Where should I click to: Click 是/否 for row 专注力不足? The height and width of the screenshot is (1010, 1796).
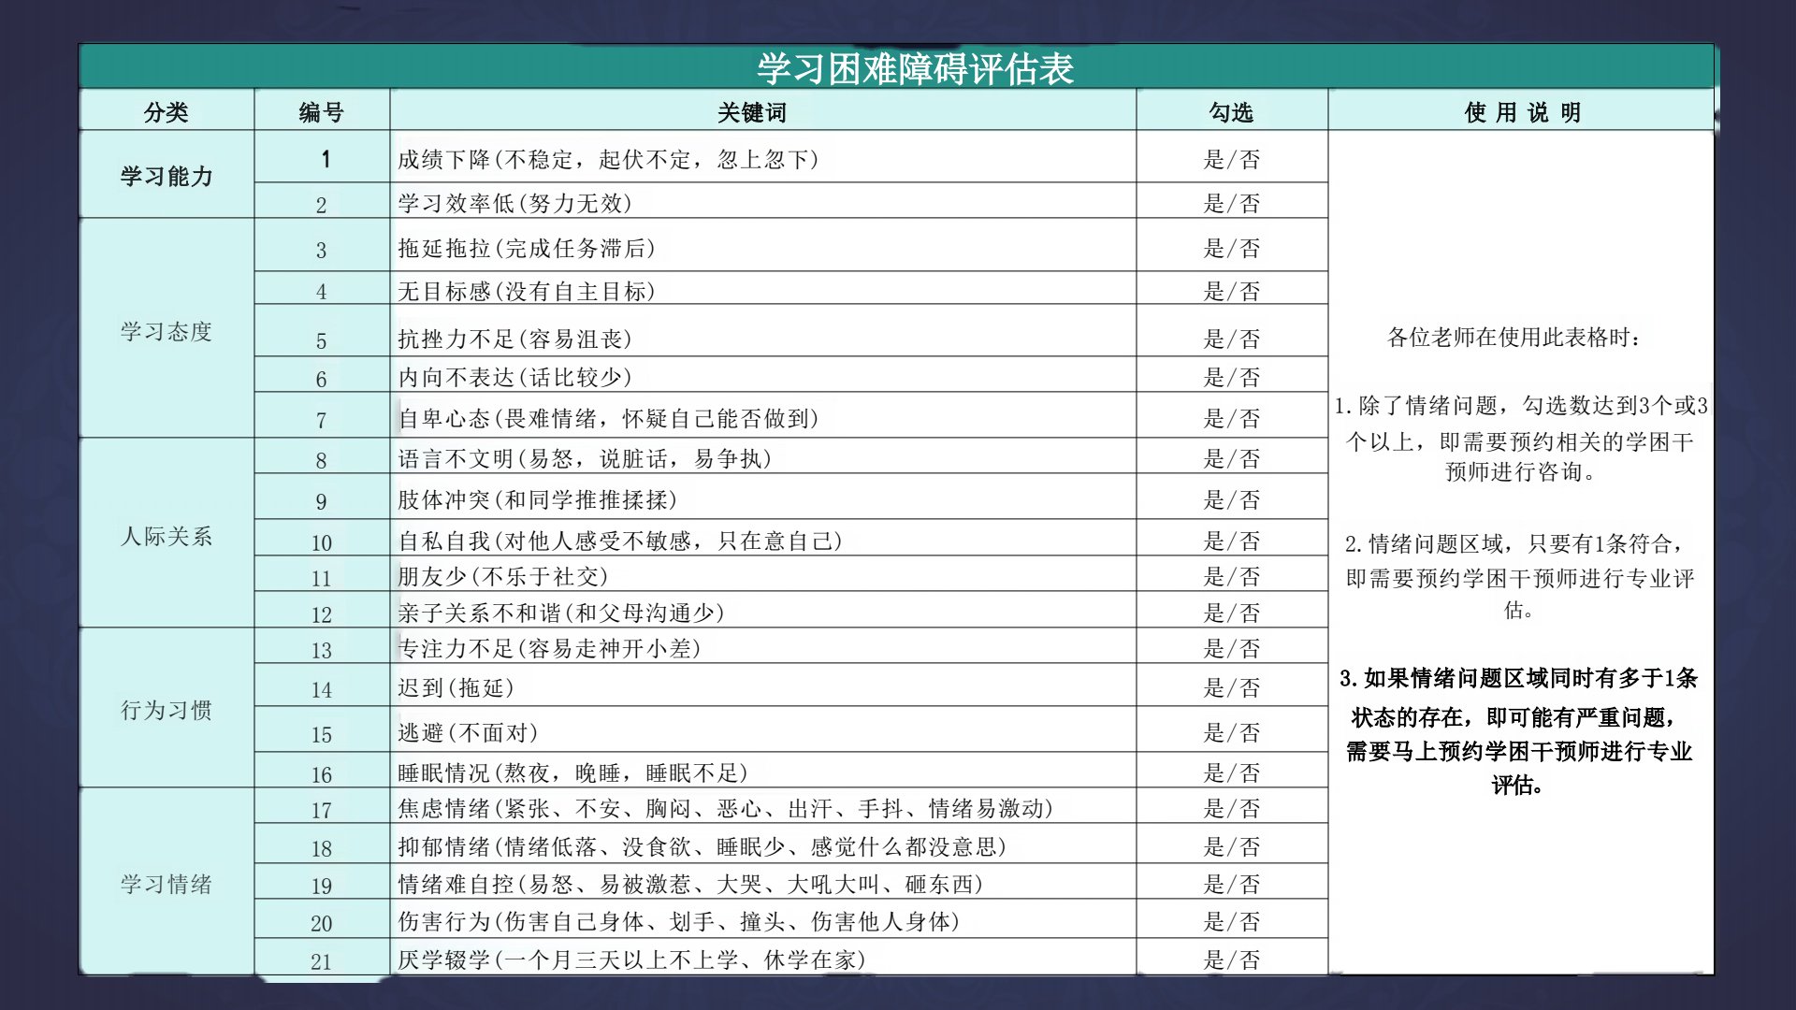click(x=1231, y=648)
